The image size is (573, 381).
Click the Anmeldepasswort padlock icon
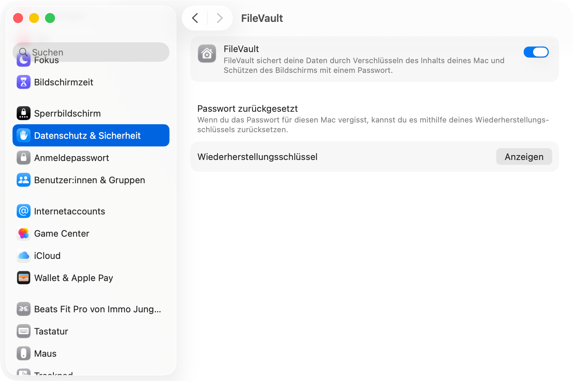click(24, 158)
